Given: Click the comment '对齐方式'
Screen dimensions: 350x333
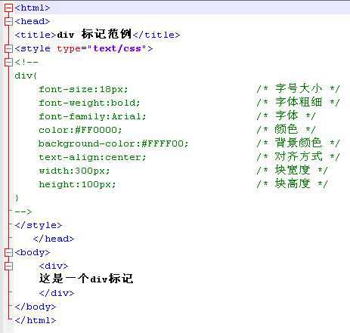Looking at the screenshot, I should pyautogui.click(x=299, y=156).
